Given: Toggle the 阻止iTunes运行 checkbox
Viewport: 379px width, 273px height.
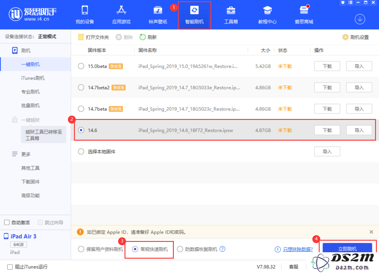Looking at the screenshot, I should coord(10,267).
